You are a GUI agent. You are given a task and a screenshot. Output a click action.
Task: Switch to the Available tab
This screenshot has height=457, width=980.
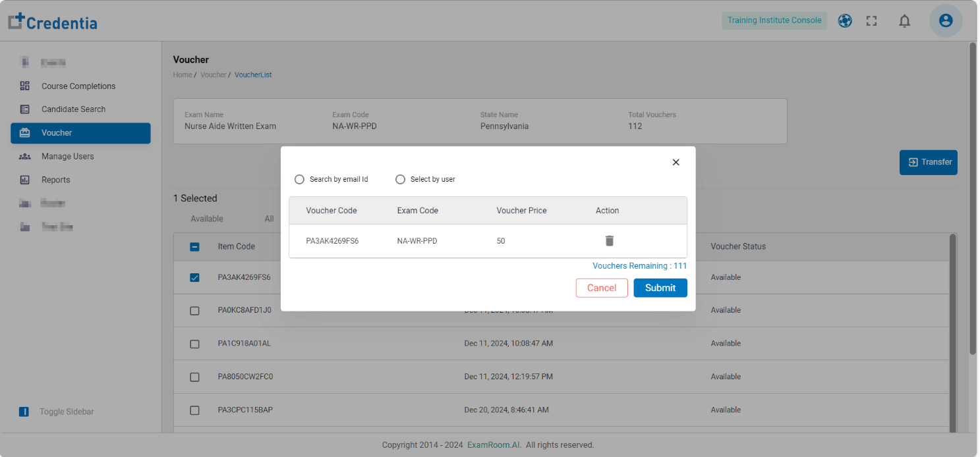click(x=207, y=219)
